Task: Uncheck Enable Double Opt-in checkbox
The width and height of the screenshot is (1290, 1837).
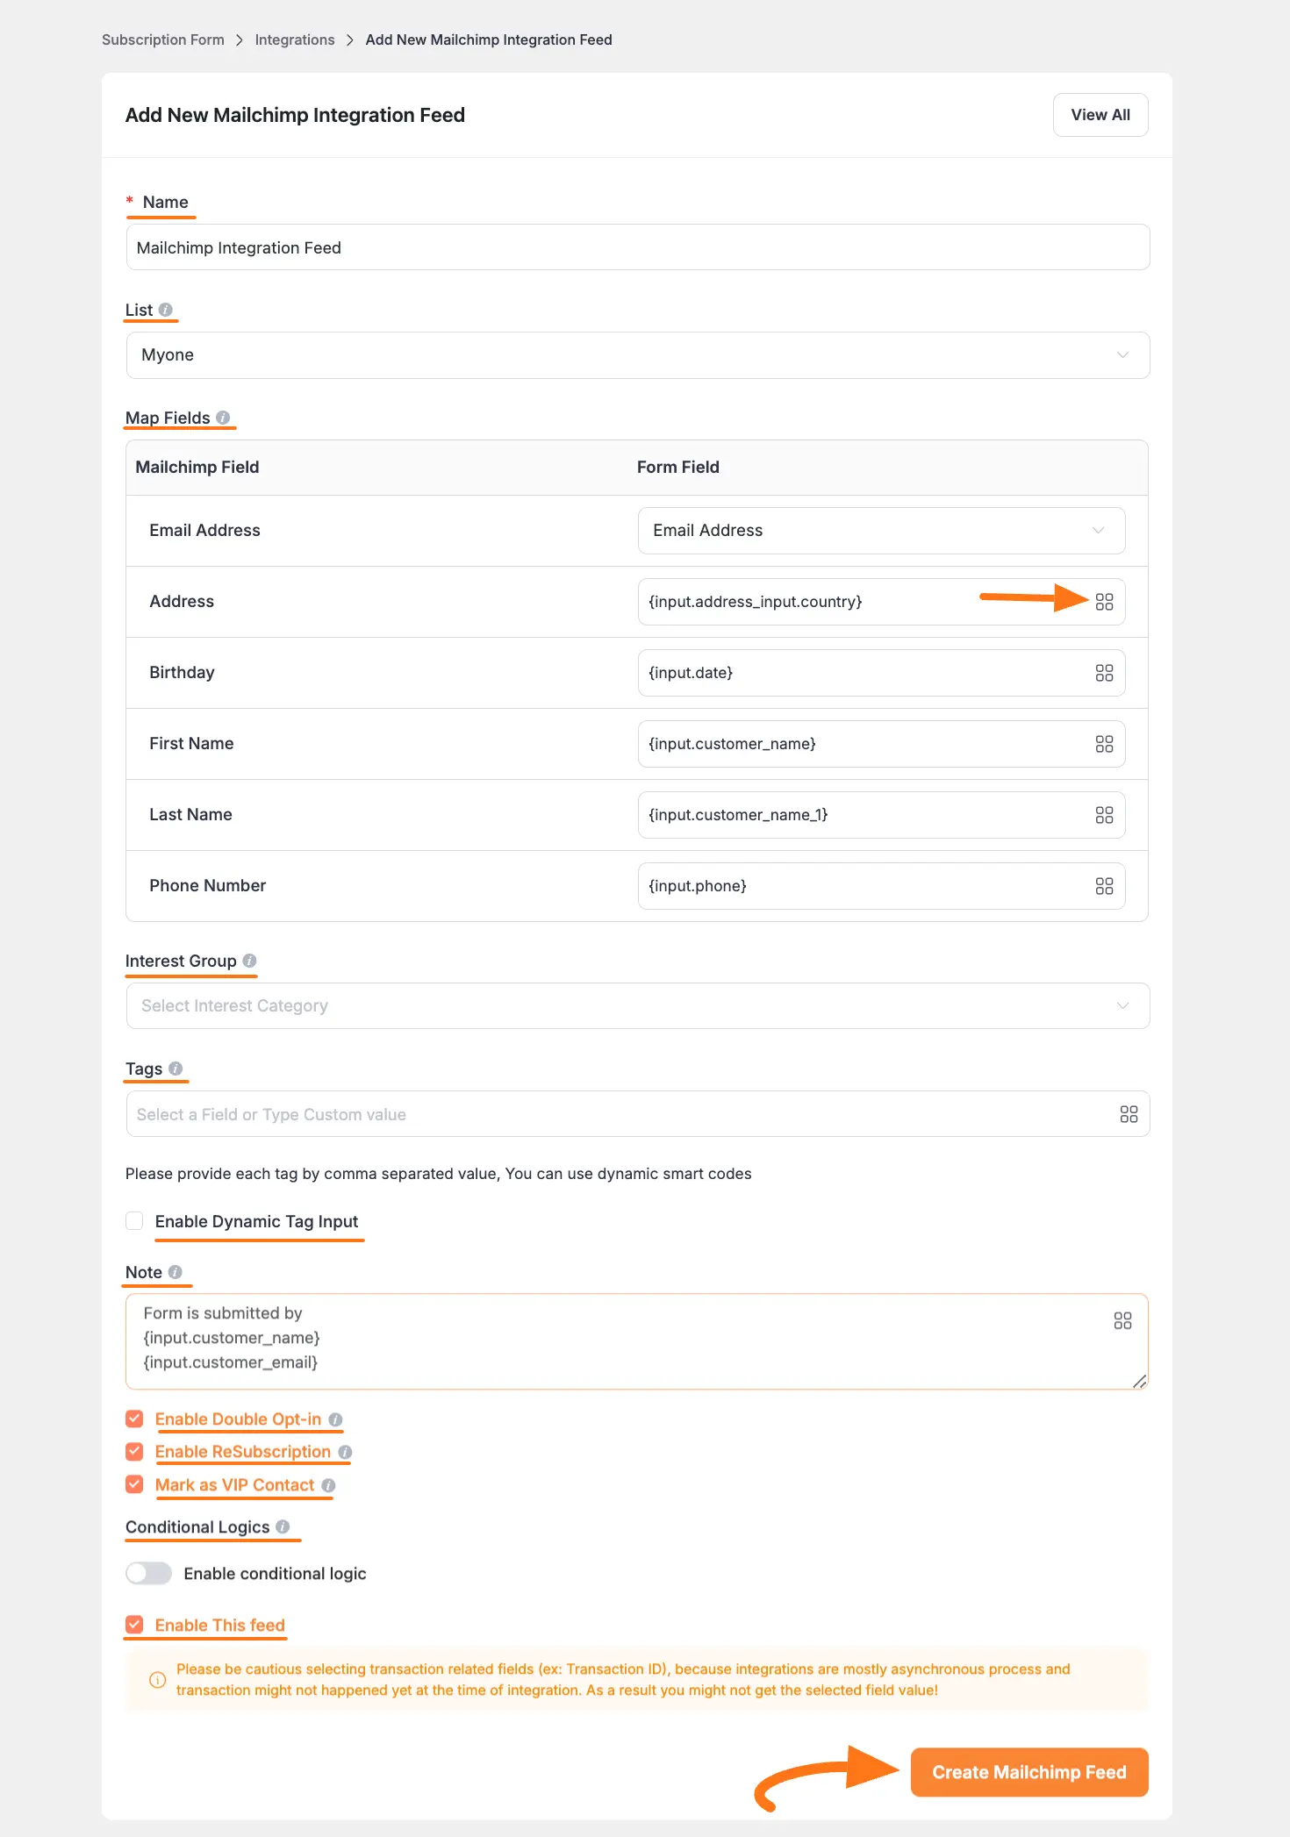Action: pos(134,1419)
